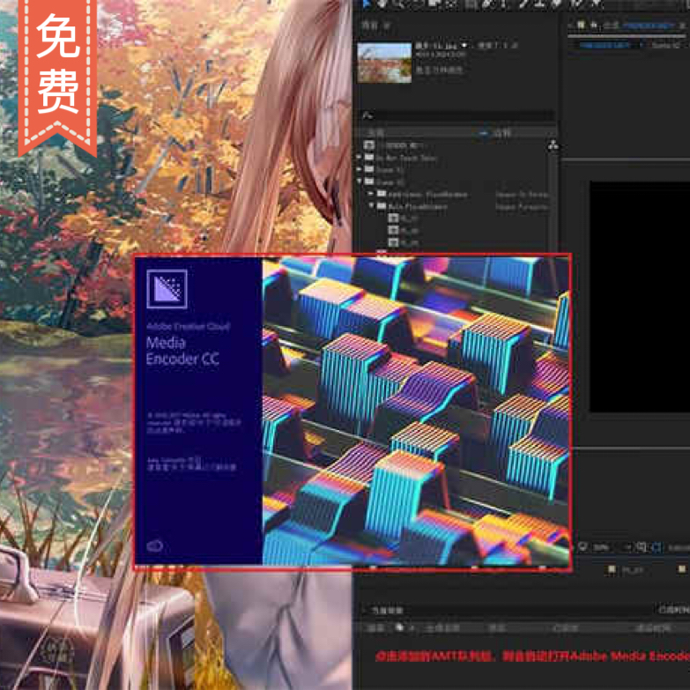Open the project flowchart view icon
This screenshot has height=690, width=690.
(x=553, y=145)
